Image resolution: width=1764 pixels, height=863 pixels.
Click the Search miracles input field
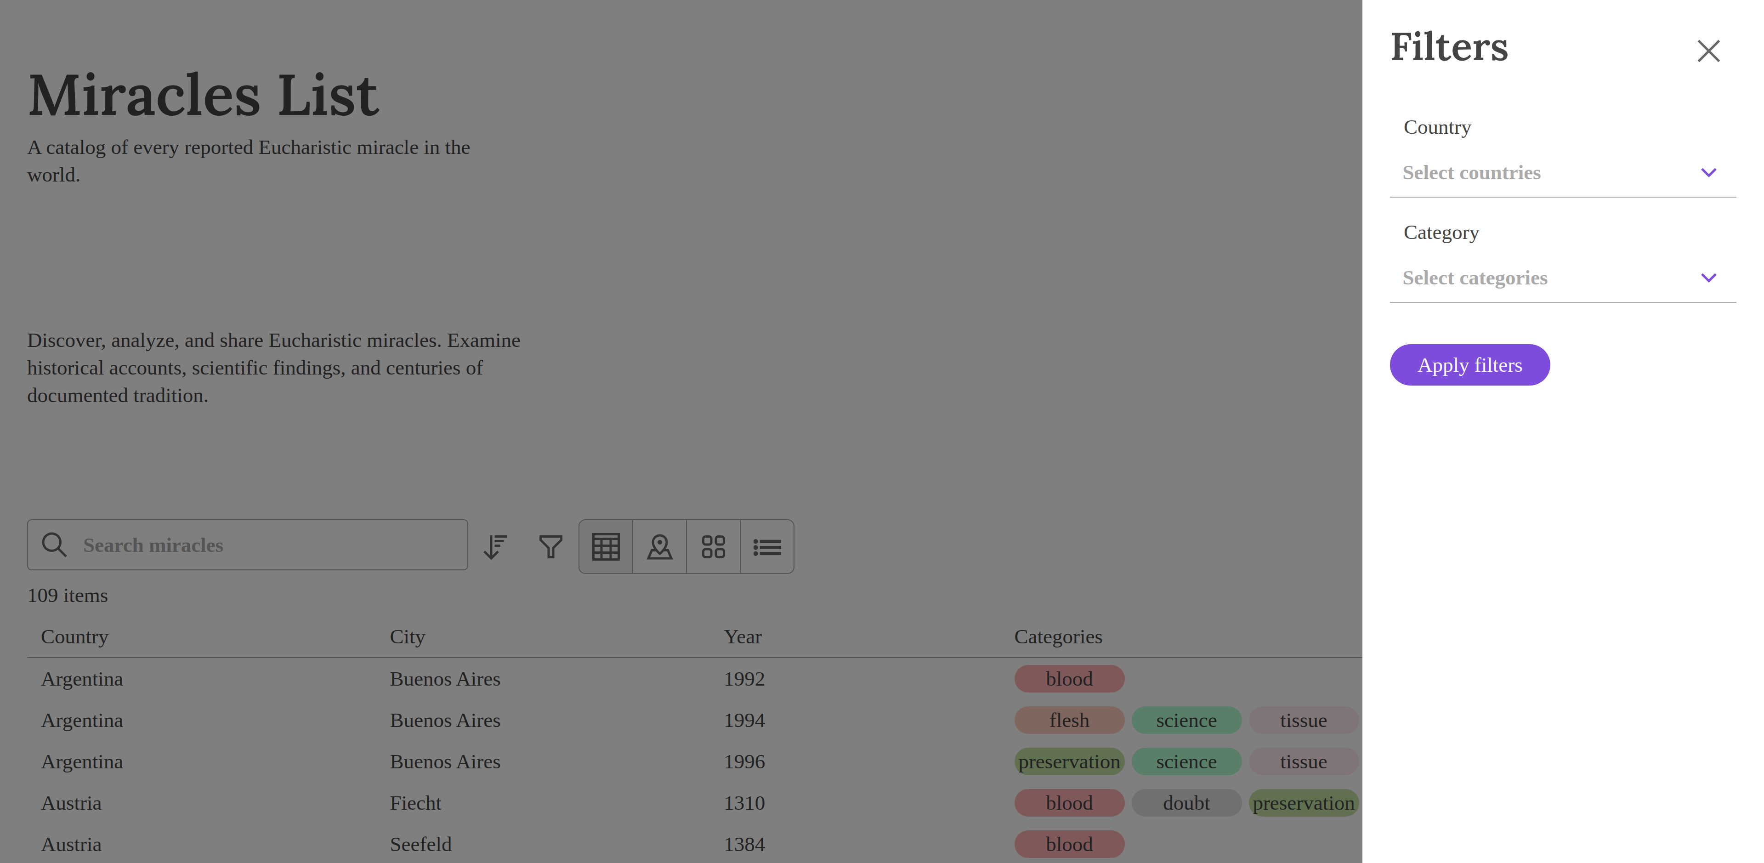tap(247, 545)
